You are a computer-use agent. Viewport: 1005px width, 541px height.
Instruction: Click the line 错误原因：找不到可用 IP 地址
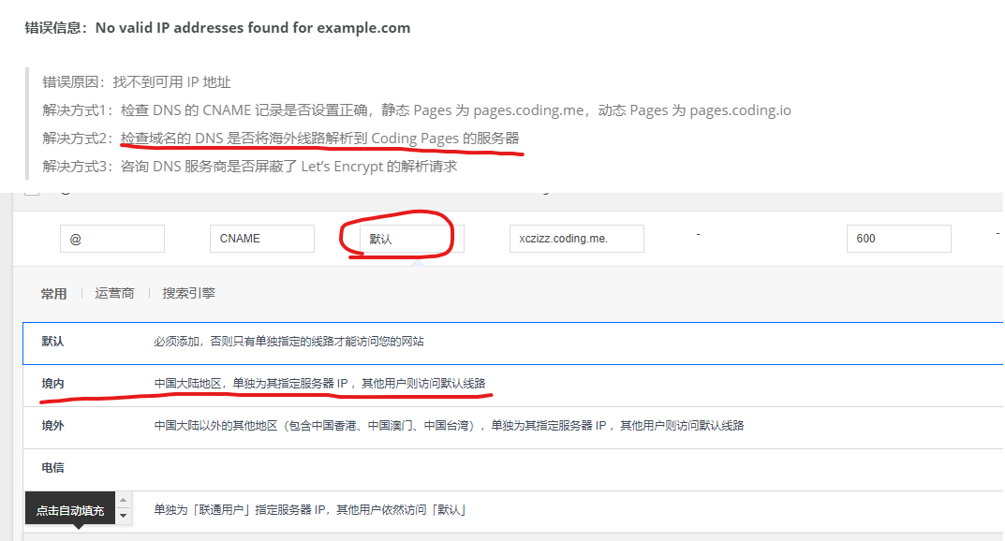point(137,82)
